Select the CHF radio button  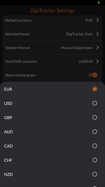[x=95, y=160]
